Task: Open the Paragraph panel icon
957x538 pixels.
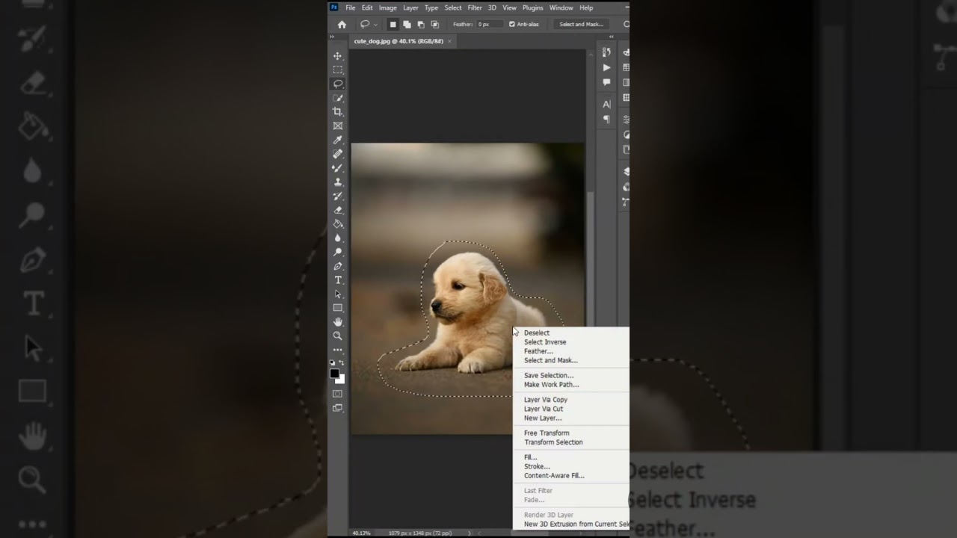Action: point(606,120)
